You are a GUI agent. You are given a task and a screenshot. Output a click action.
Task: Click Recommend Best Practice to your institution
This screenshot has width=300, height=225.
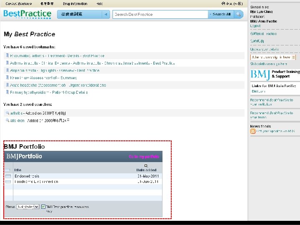tap(272, 102)
